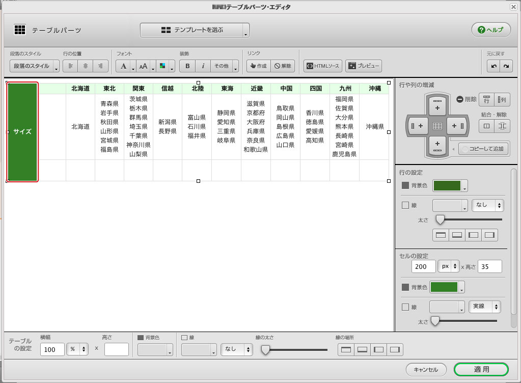Open the table background color swatch
Screen dimensions: 521x383
(155, 349)
